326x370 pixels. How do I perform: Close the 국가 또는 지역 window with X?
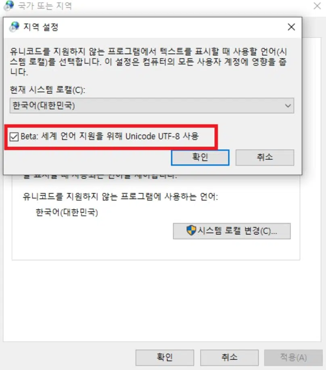317,6
